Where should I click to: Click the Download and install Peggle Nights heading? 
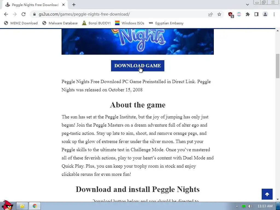[138, 189]
